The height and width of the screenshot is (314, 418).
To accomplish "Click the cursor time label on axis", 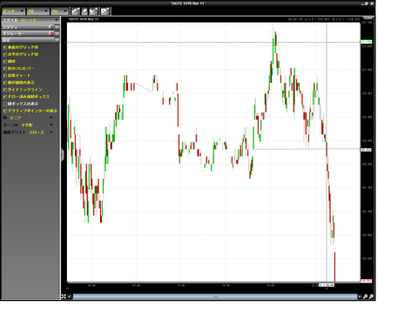I will (x=327, y=285).
